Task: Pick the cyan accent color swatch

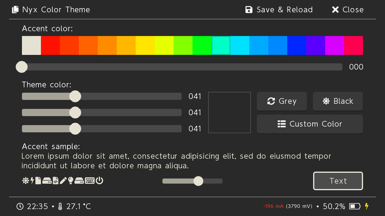Action: point(240,45)
